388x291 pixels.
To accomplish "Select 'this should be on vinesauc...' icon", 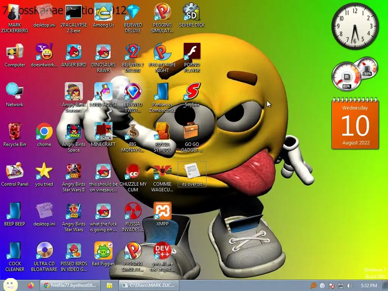I will [103, 178].
